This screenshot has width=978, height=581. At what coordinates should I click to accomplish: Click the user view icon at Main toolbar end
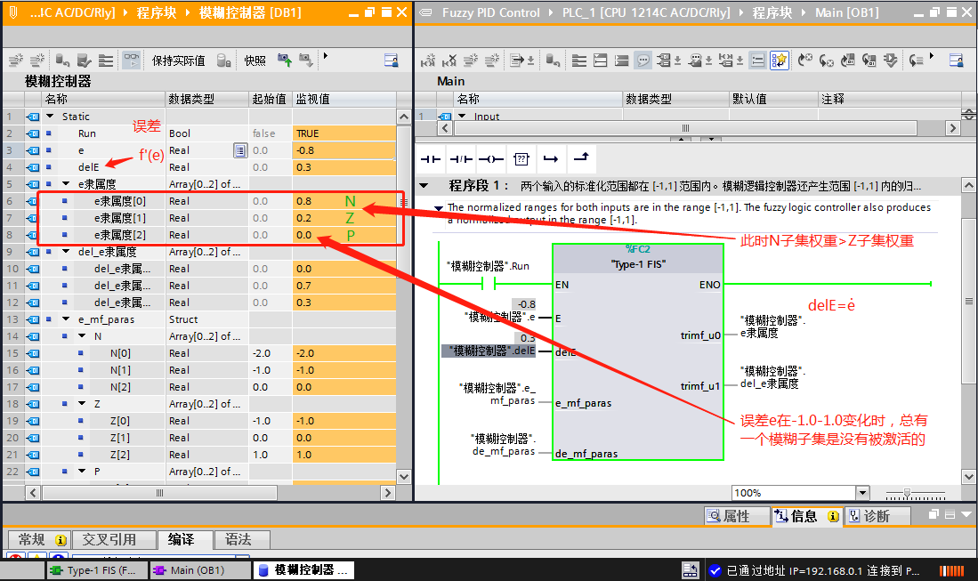click(x=956, y=61)
